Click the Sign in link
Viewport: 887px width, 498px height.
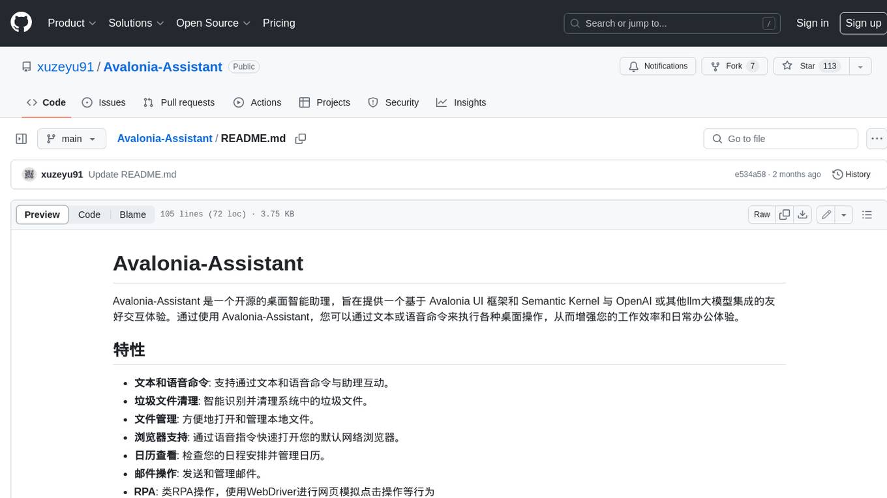pos(812,23)
